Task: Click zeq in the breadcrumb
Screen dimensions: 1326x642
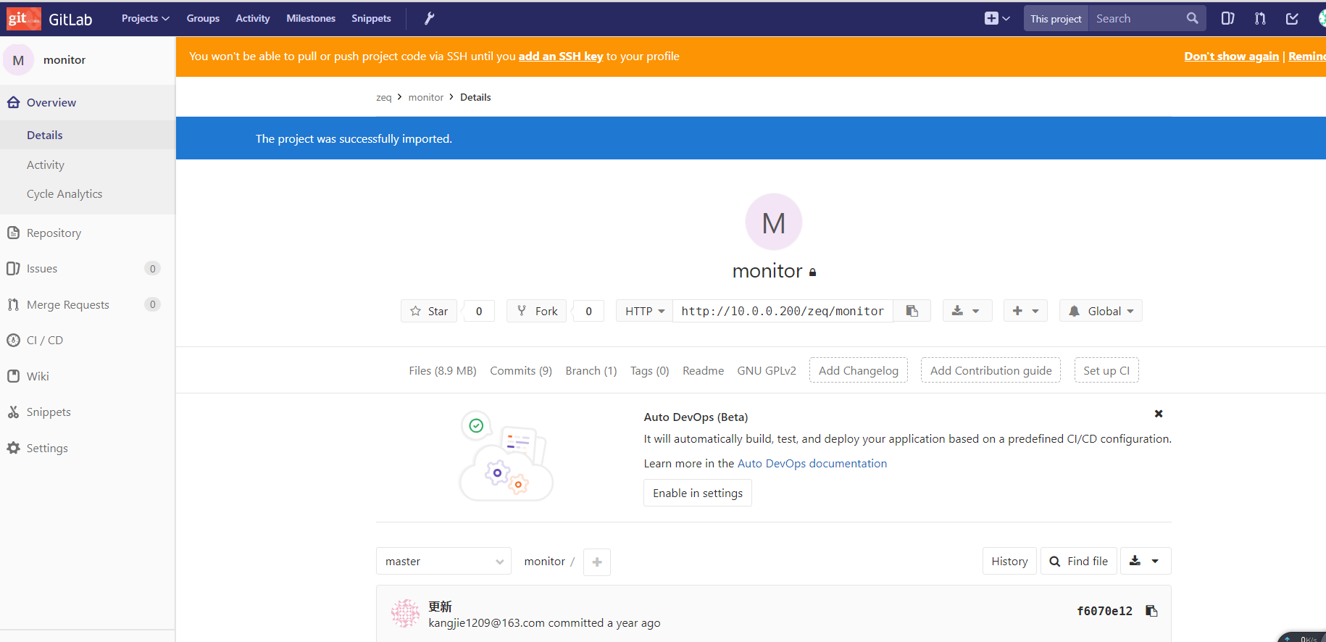Action: tap(383, 97)
